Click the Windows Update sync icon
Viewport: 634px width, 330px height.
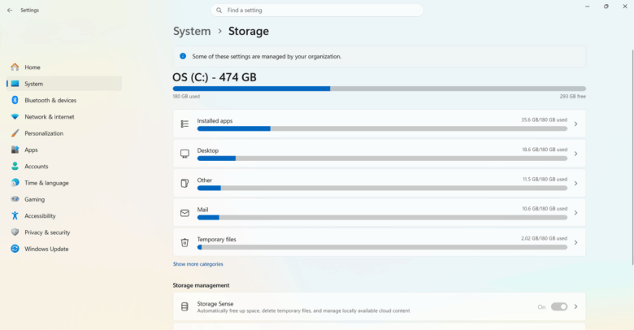click(x=15, y=249)
